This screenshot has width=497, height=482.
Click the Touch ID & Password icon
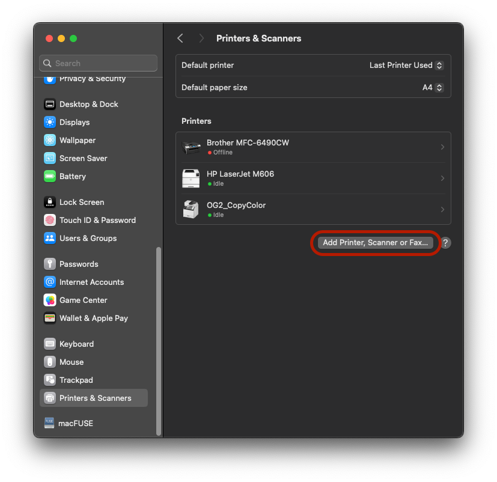point(50,220)
